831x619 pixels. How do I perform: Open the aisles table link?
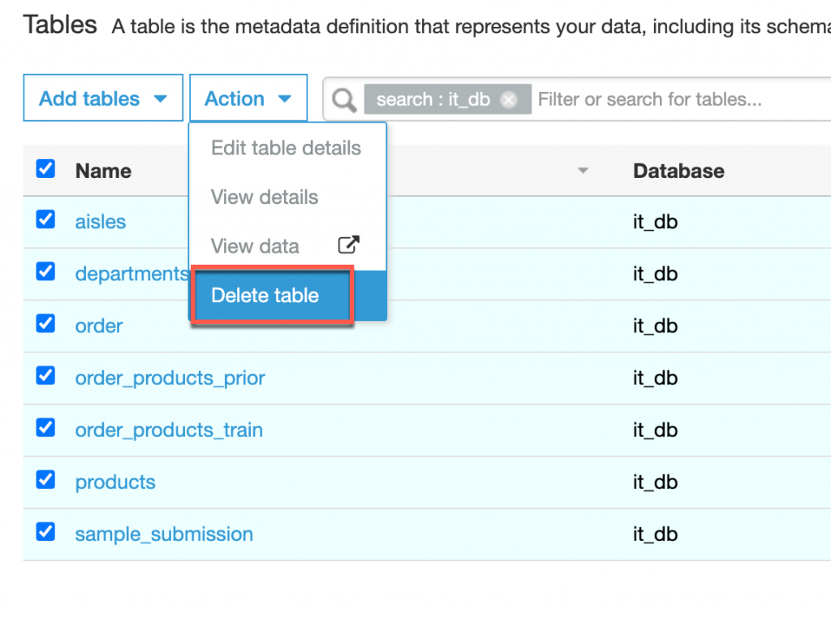(101, 222)
